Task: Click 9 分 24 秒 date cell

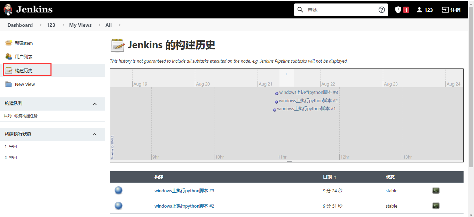Action: pyautogui.click(x=333, y=191)
